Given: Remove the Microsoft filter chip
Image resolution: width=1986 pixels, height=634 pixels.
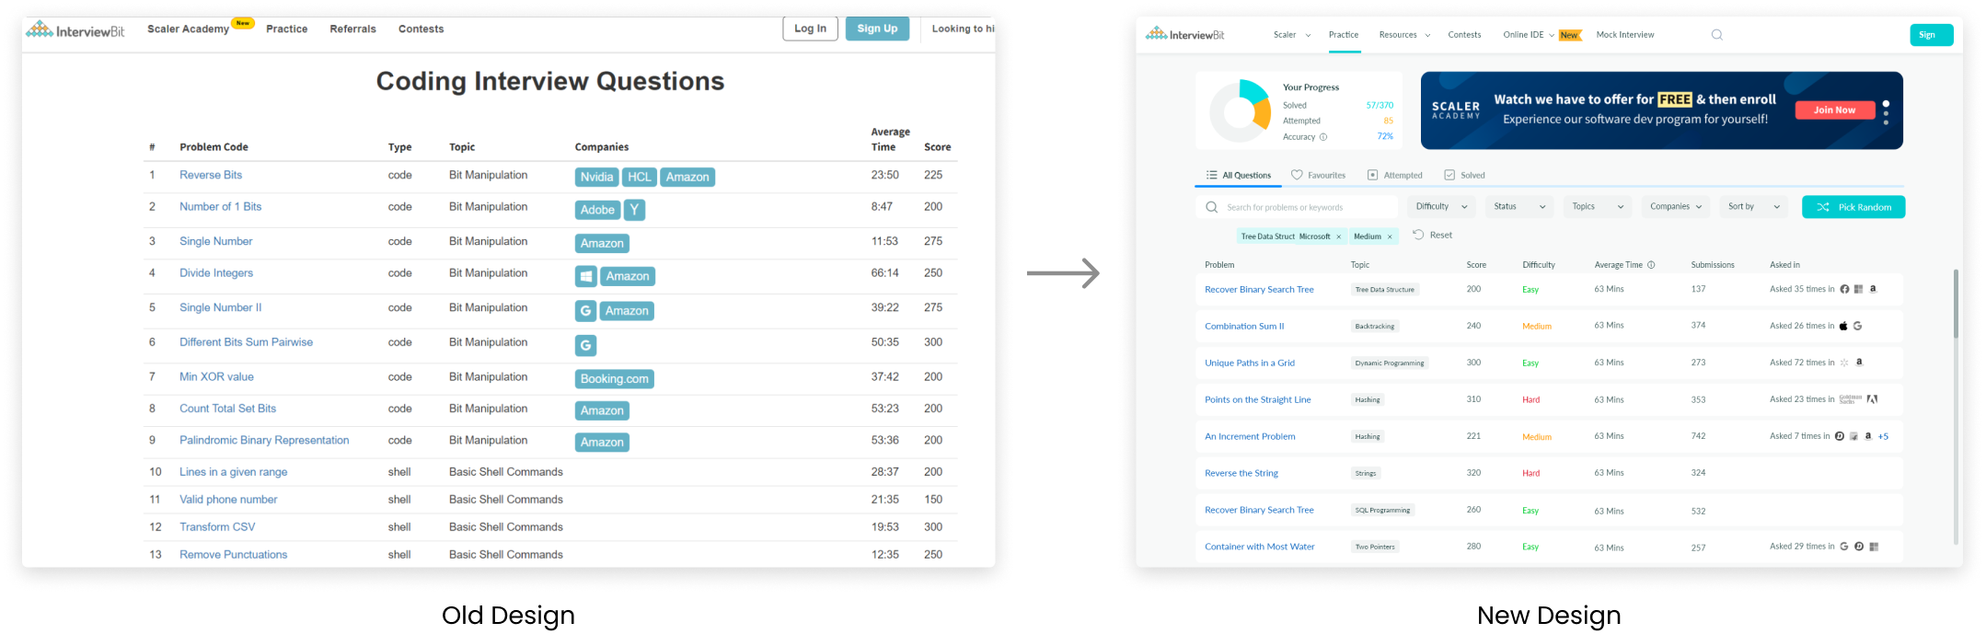Looking at the screenshot, I should pyautogui.click(x=1338, y=236).
